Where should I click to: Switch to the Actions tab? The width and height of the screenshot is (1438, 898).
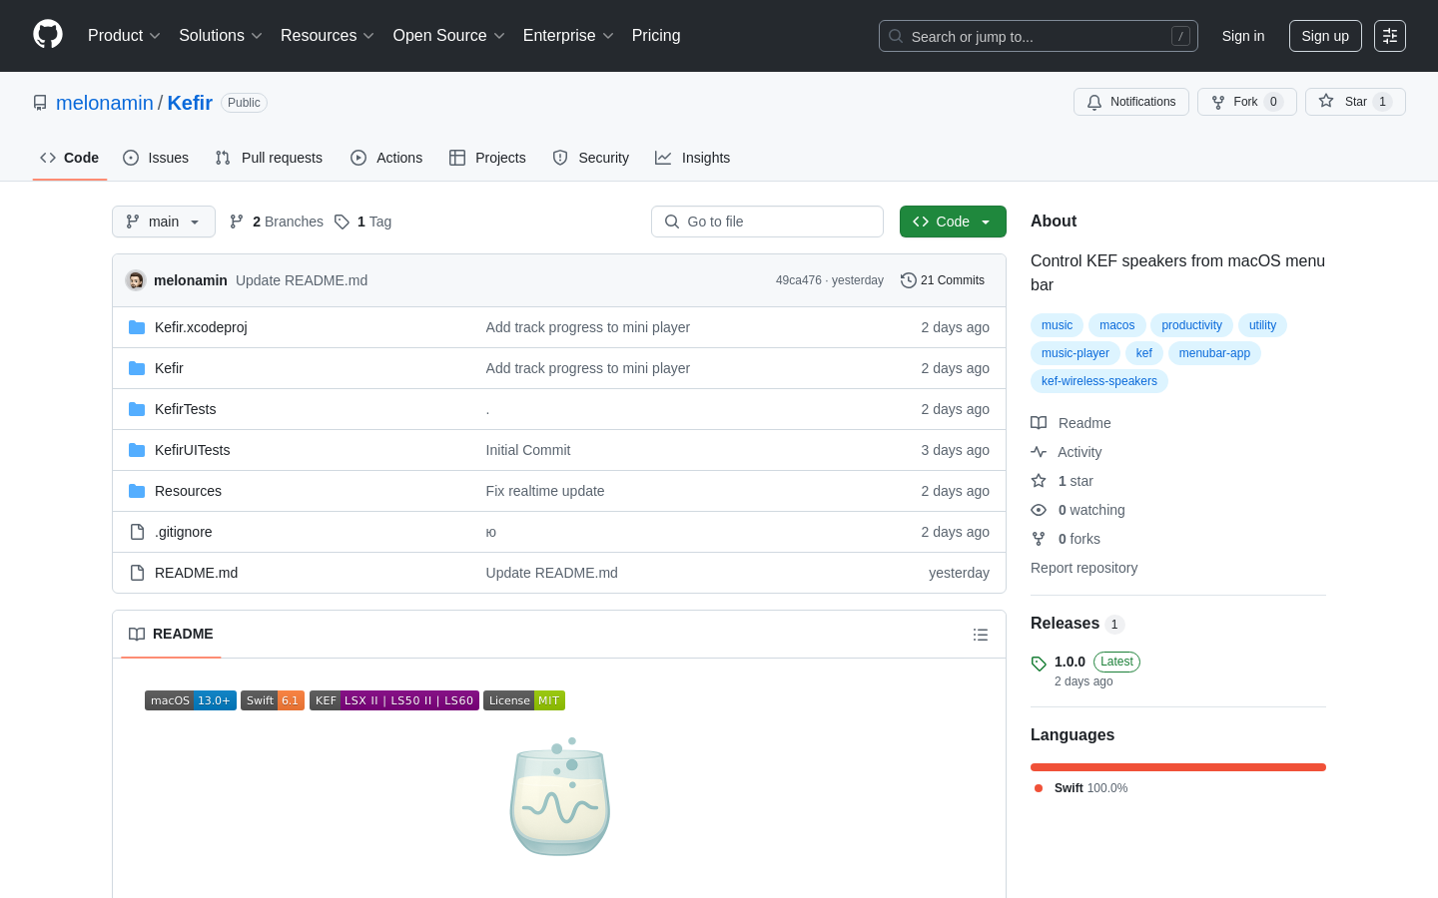[386, 158]
